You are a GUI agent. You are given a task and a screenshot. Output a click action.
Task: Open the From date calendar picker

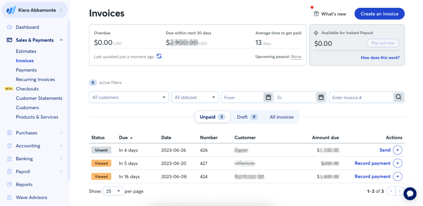(x=268, y=97)
